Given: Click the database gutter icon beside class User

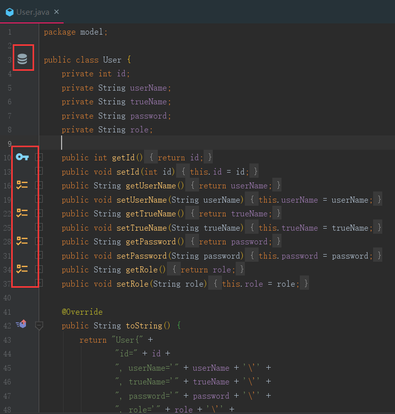Looking at the screenshot, I should (22, 59).
